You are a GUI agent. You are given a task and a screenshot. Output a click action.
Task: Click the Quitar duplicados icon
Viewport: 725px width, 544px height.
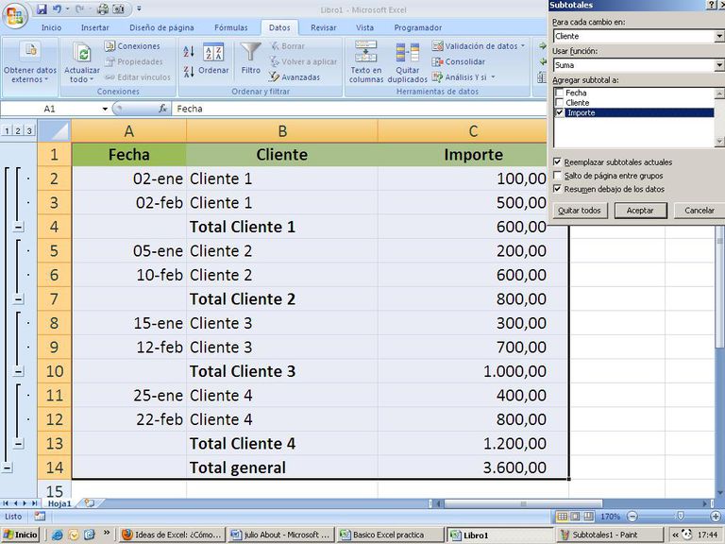click(407, 53)
